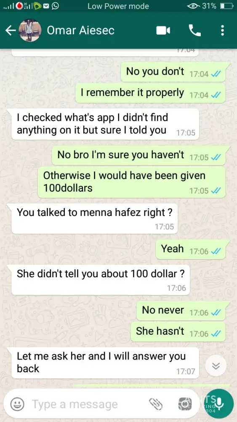Start a voice call using phone icon
Viewport: 237px width, 422px height.
[x=195, y=30]
